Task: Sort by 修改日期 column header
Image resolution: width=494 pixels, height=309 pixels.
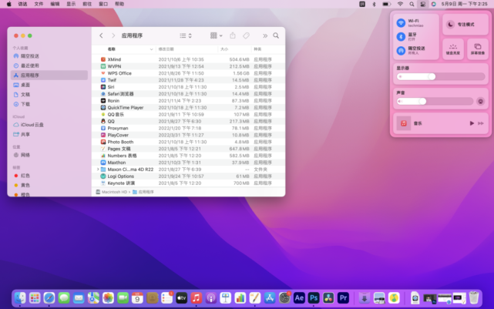Action: 166,49
